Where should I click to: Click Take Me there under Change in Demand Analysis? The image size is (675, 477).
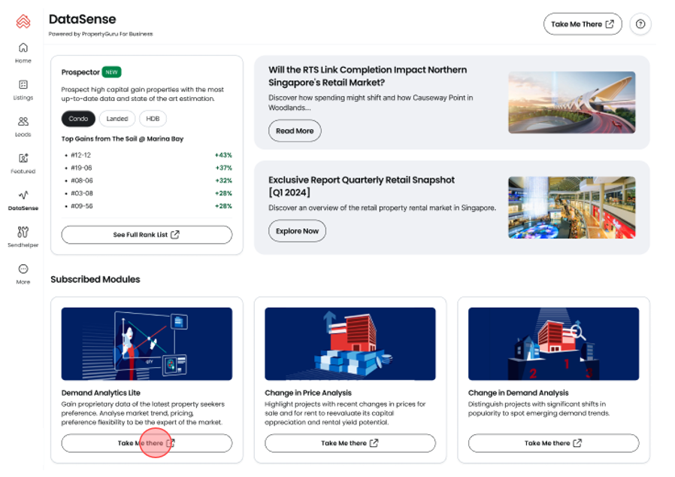(x=553, y=443)
